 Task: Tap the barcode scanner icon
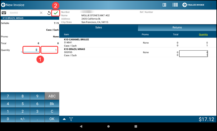175,5
